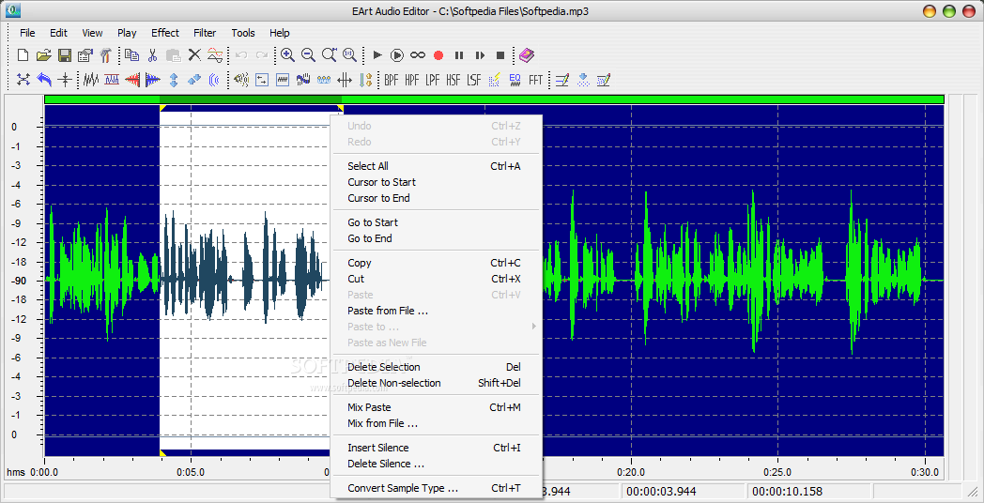Viewport: 984px width, 503px height.
Task: Choose Insert Silence
Action: (x=436, y=448)
